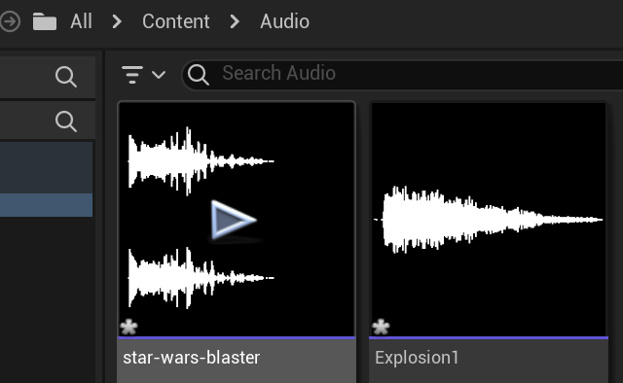This screenshot has height=383, width=623.
Task: Open the Audio breadcrumb folder
Action: coord(284,21)
